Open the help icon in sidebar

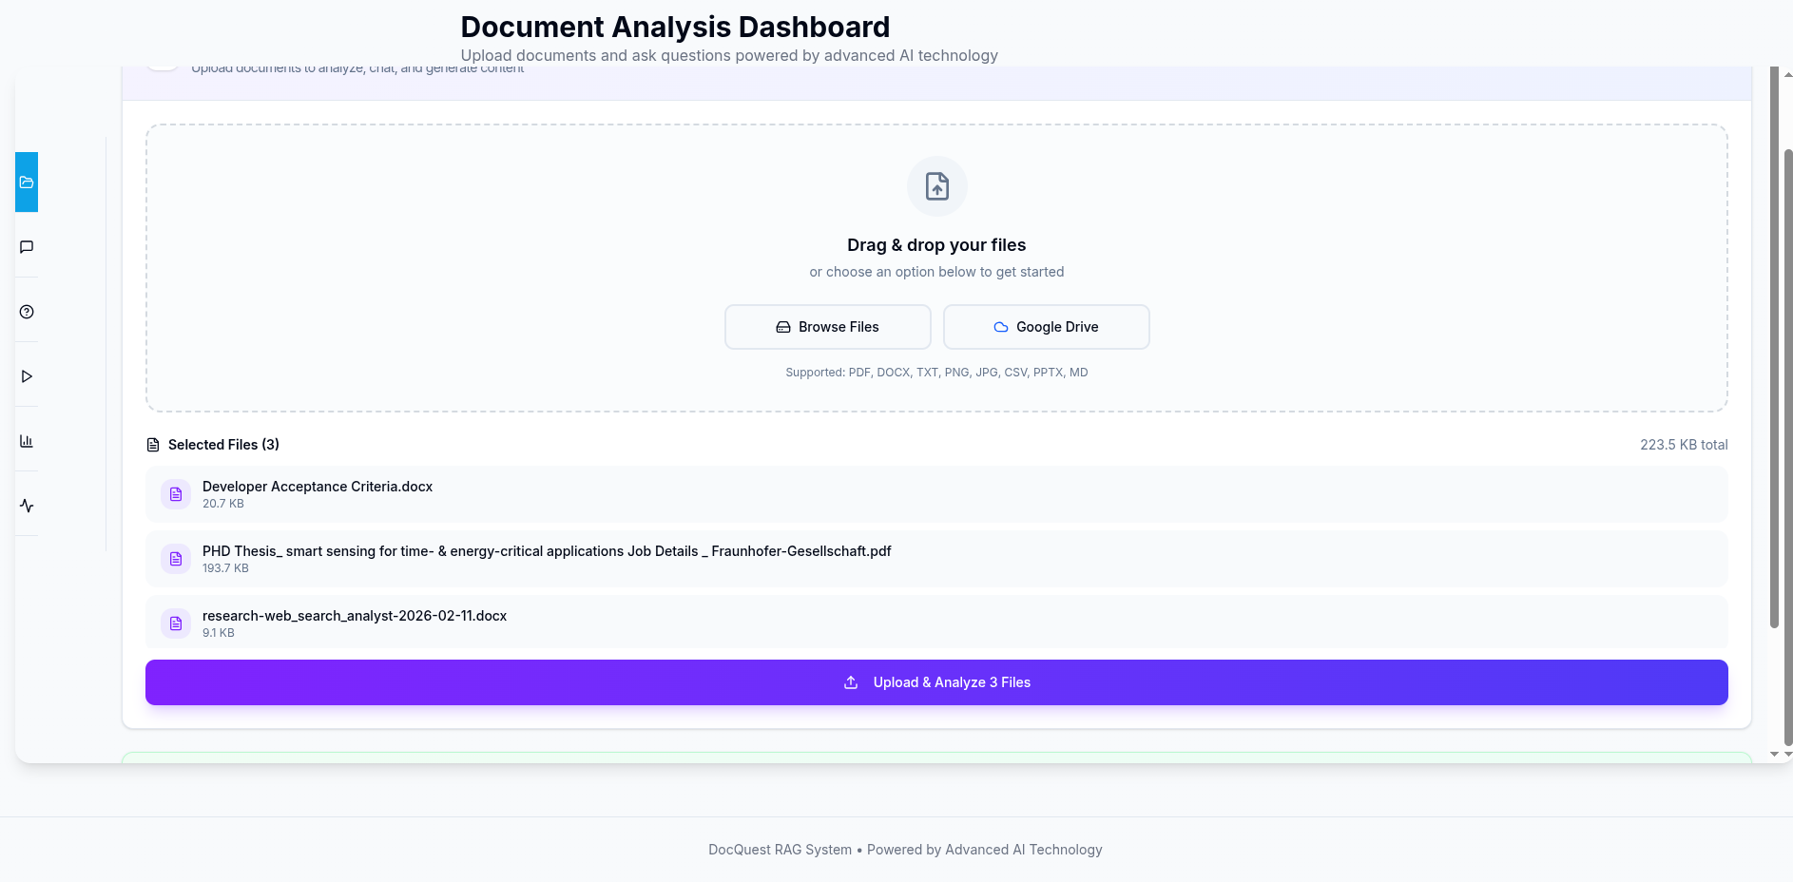[26, 311]
